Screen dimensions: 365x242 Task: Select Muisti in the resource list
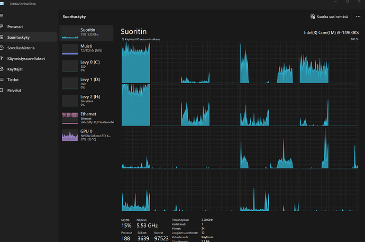pos(86,49)
